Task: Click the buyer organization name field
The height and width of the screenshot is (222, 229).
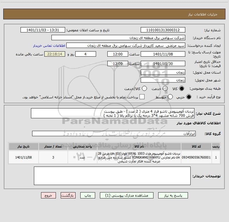Action: [x=118, y=38]
